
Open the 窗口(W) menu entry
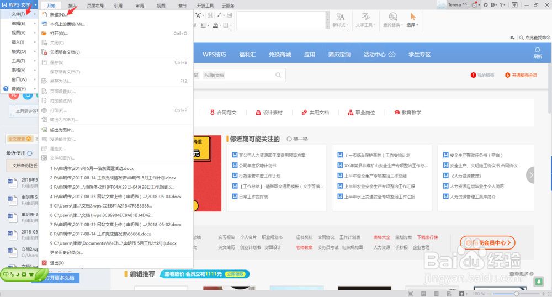(19, 79)
